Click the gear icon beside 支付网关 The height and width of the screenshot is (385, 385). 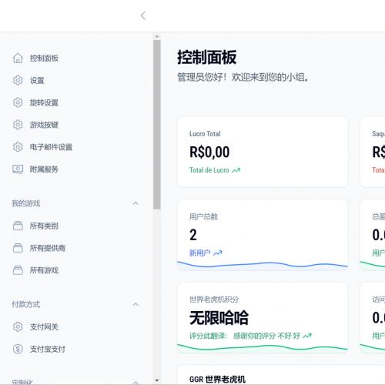(x=18, y=326)
